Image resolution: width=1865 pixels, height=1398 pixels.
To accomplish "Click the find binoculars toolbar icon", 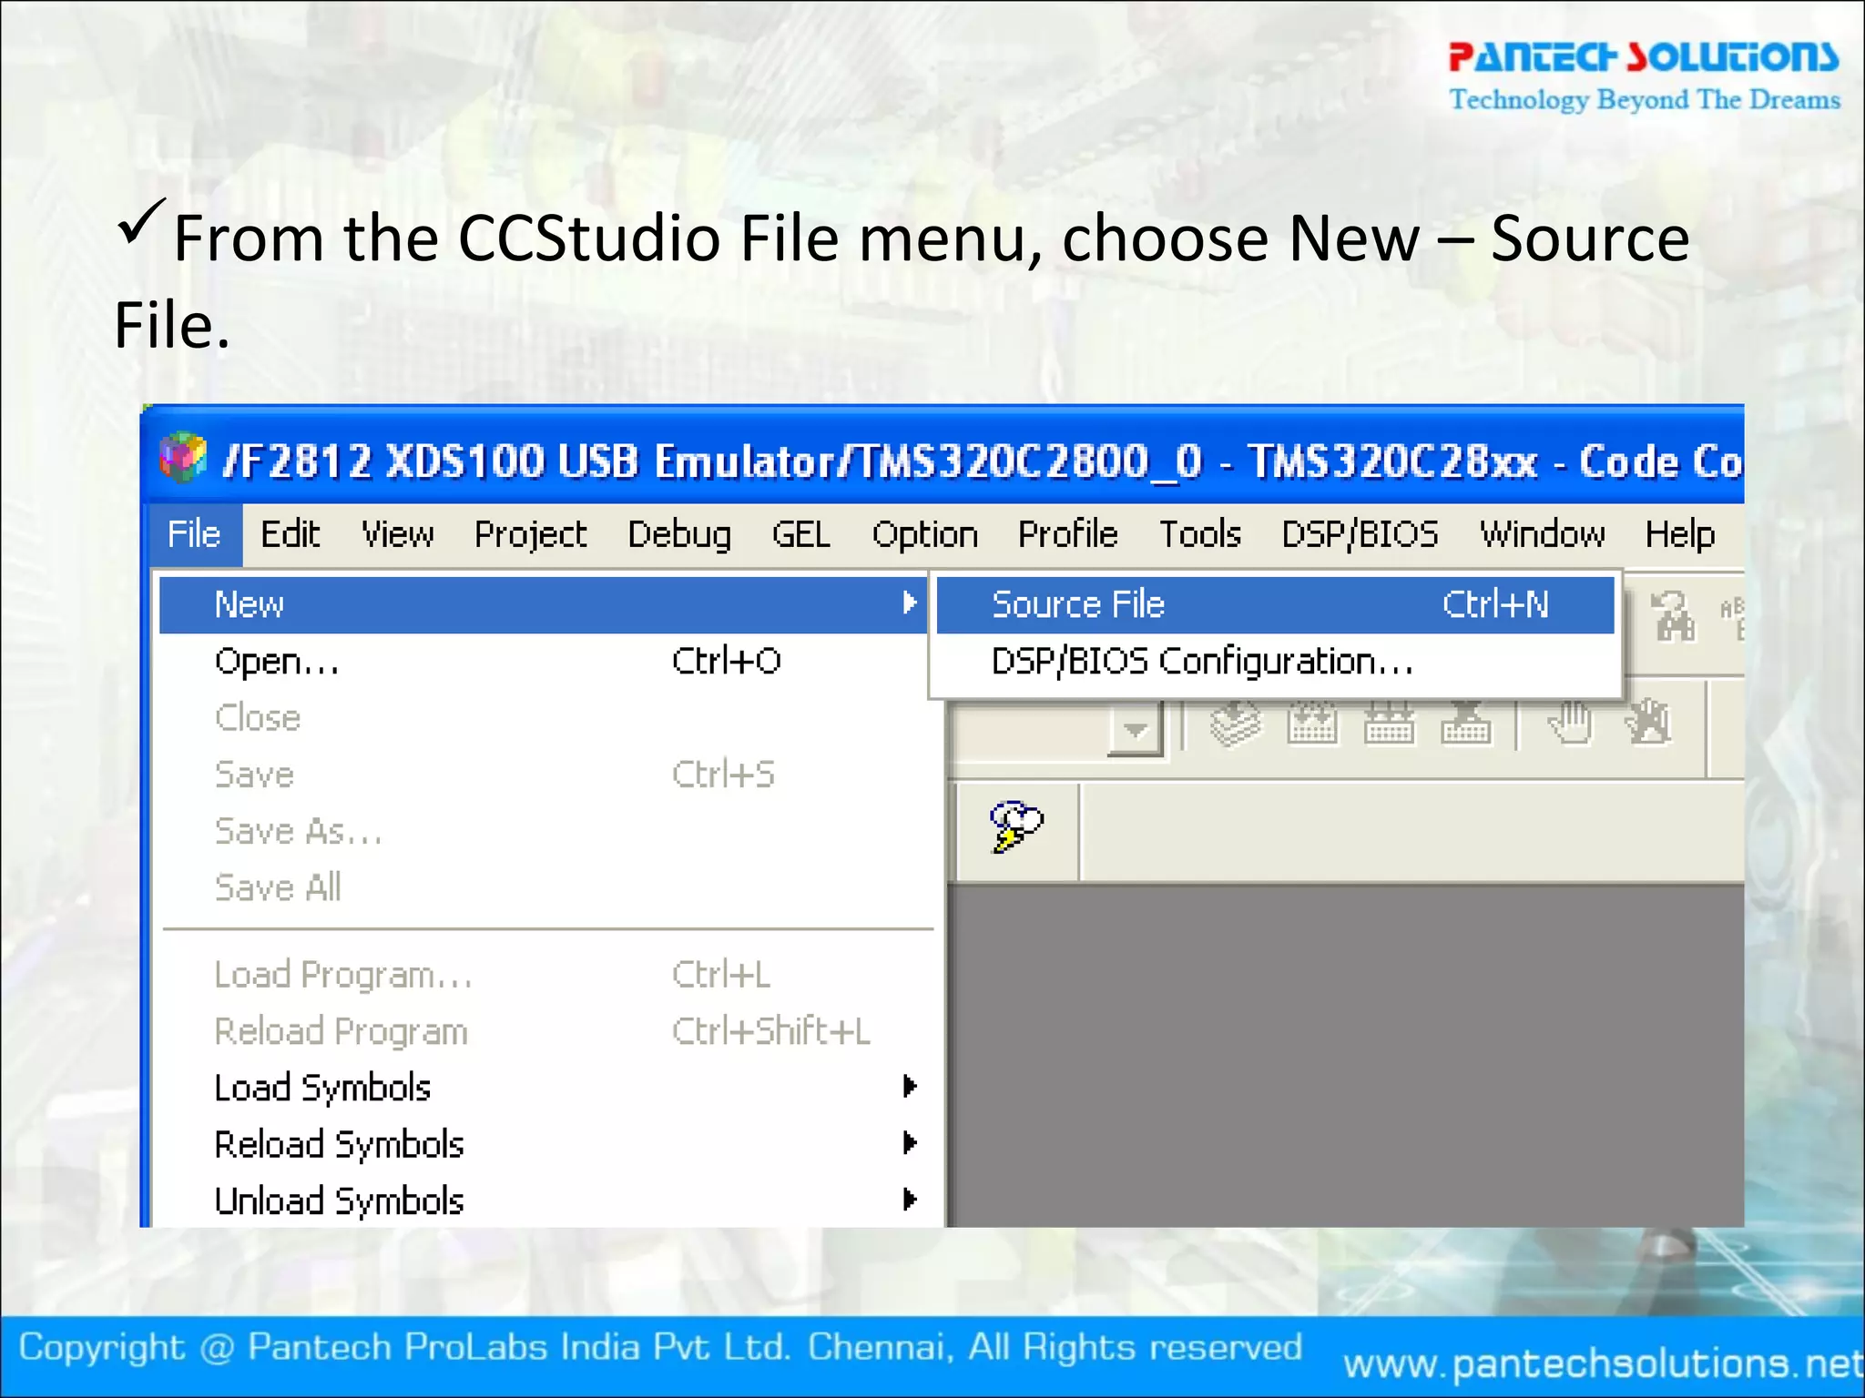I will click(1674, 615).
